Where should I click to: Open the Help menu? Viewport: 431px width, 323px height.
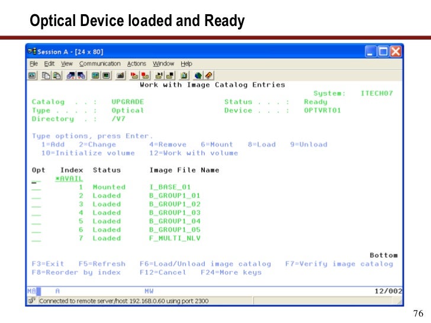(186, 64)
